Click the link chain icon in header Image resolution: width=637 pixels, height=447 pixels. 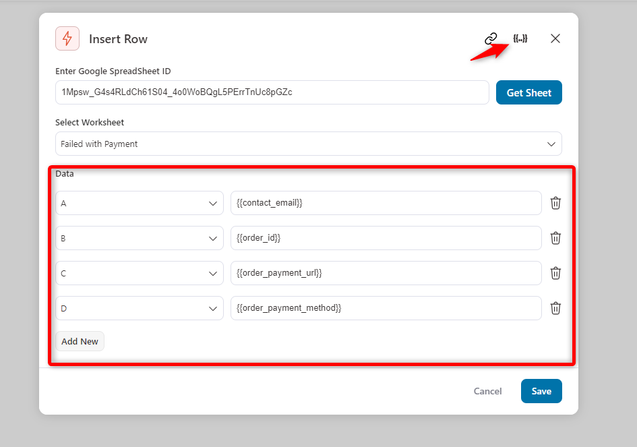click(491, 38)
